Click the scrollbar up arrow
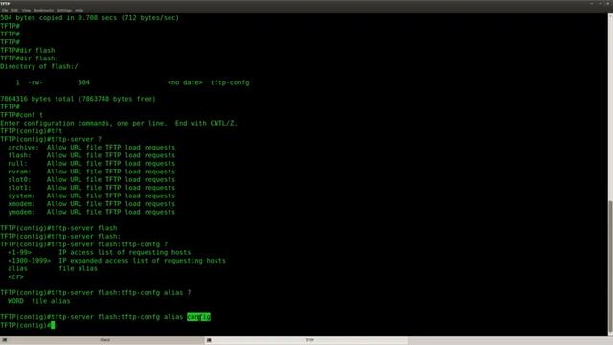 [610, 15]
